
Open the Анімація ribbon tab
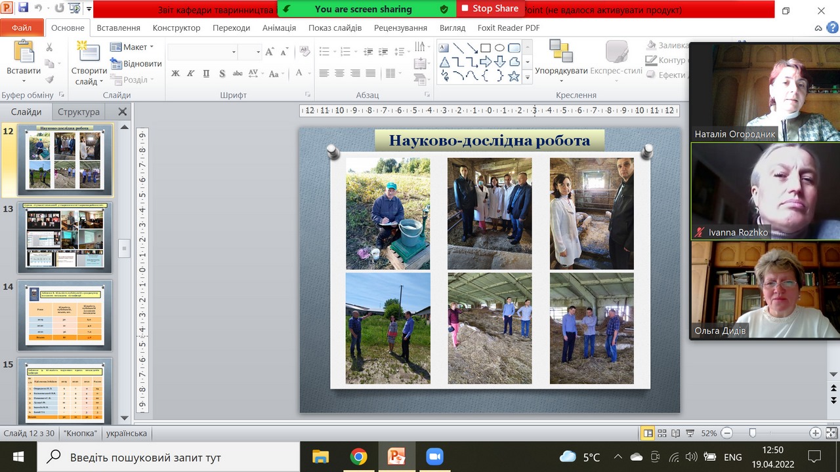click(279, 28)
